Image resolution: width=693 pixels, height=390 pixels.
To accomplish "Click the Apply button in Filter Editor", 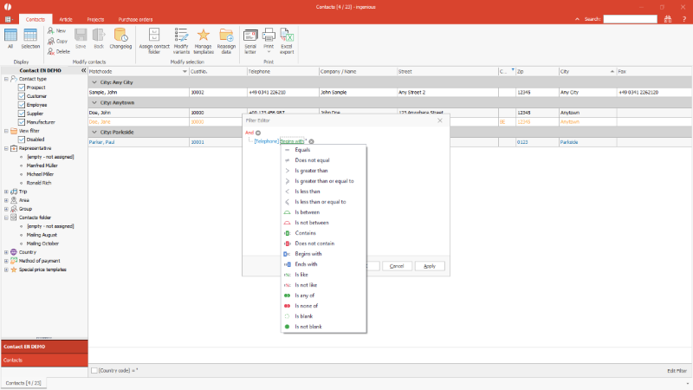I will [429, 266].
